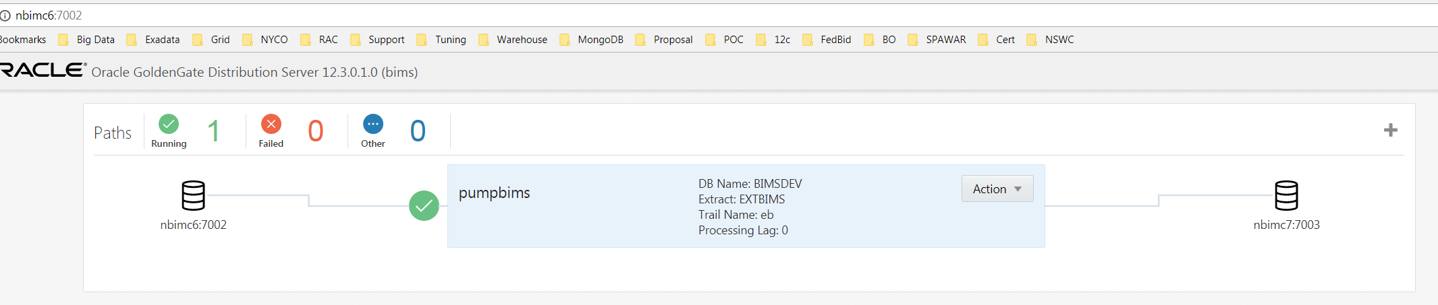Click the Oracle logo in header
Image resolution: width=1438 pixels, height=305 pixels.
42,71
